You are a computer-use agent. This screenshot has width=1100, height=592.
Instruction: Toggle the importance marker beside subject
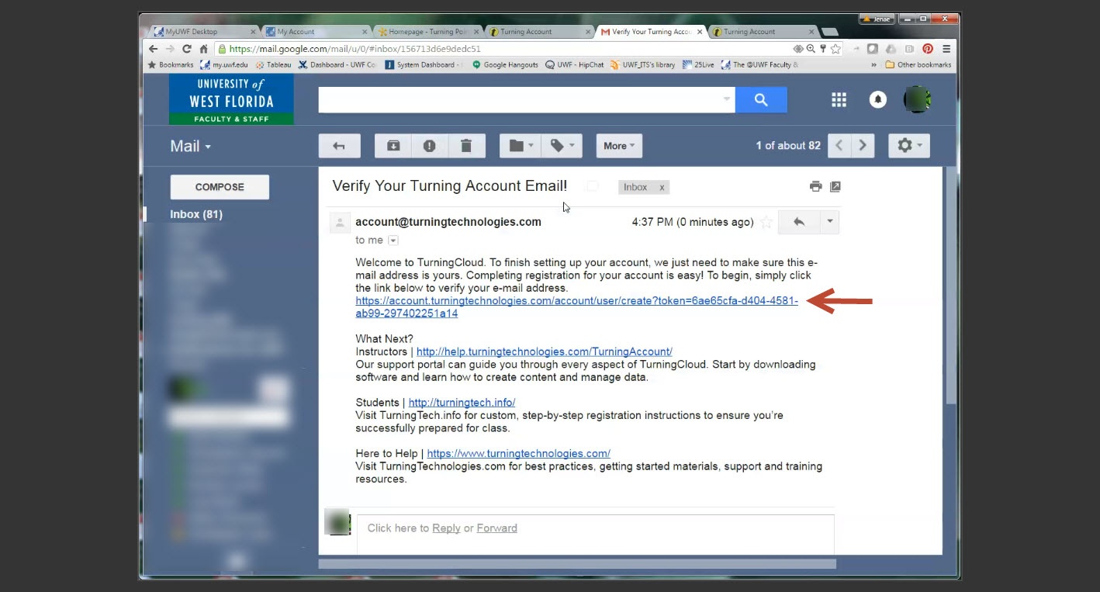tap(593, 186)
